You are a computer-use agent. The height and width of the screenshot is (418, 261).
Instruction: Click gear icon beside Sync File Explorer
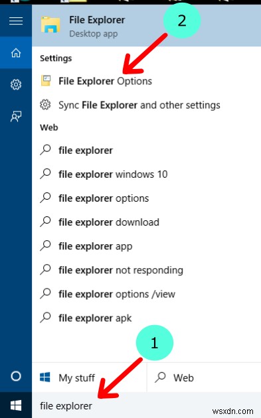point(45,105)
